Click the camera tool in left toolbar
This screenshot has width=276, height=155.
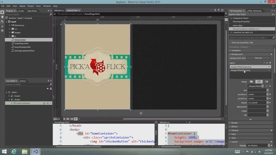(x=2, y=31)
